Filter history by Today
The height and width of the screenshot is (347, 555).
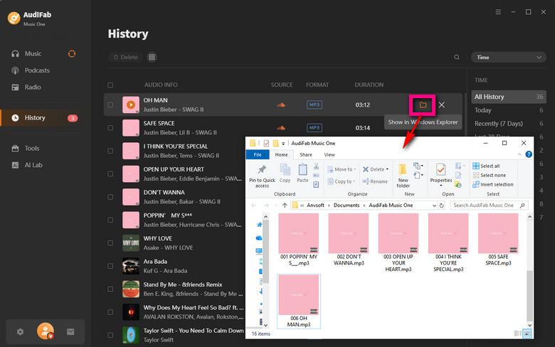coord(509,110)
